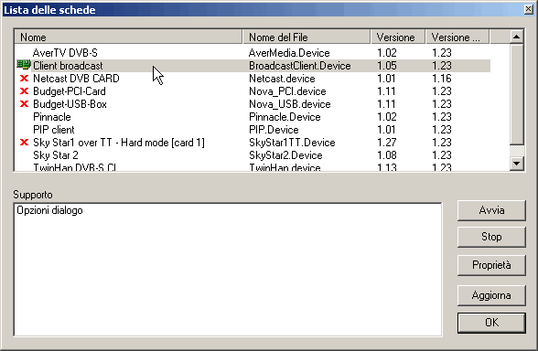The image size is (538, 351).
Task: Open the Proprietà button
Action: coord(491,265)
